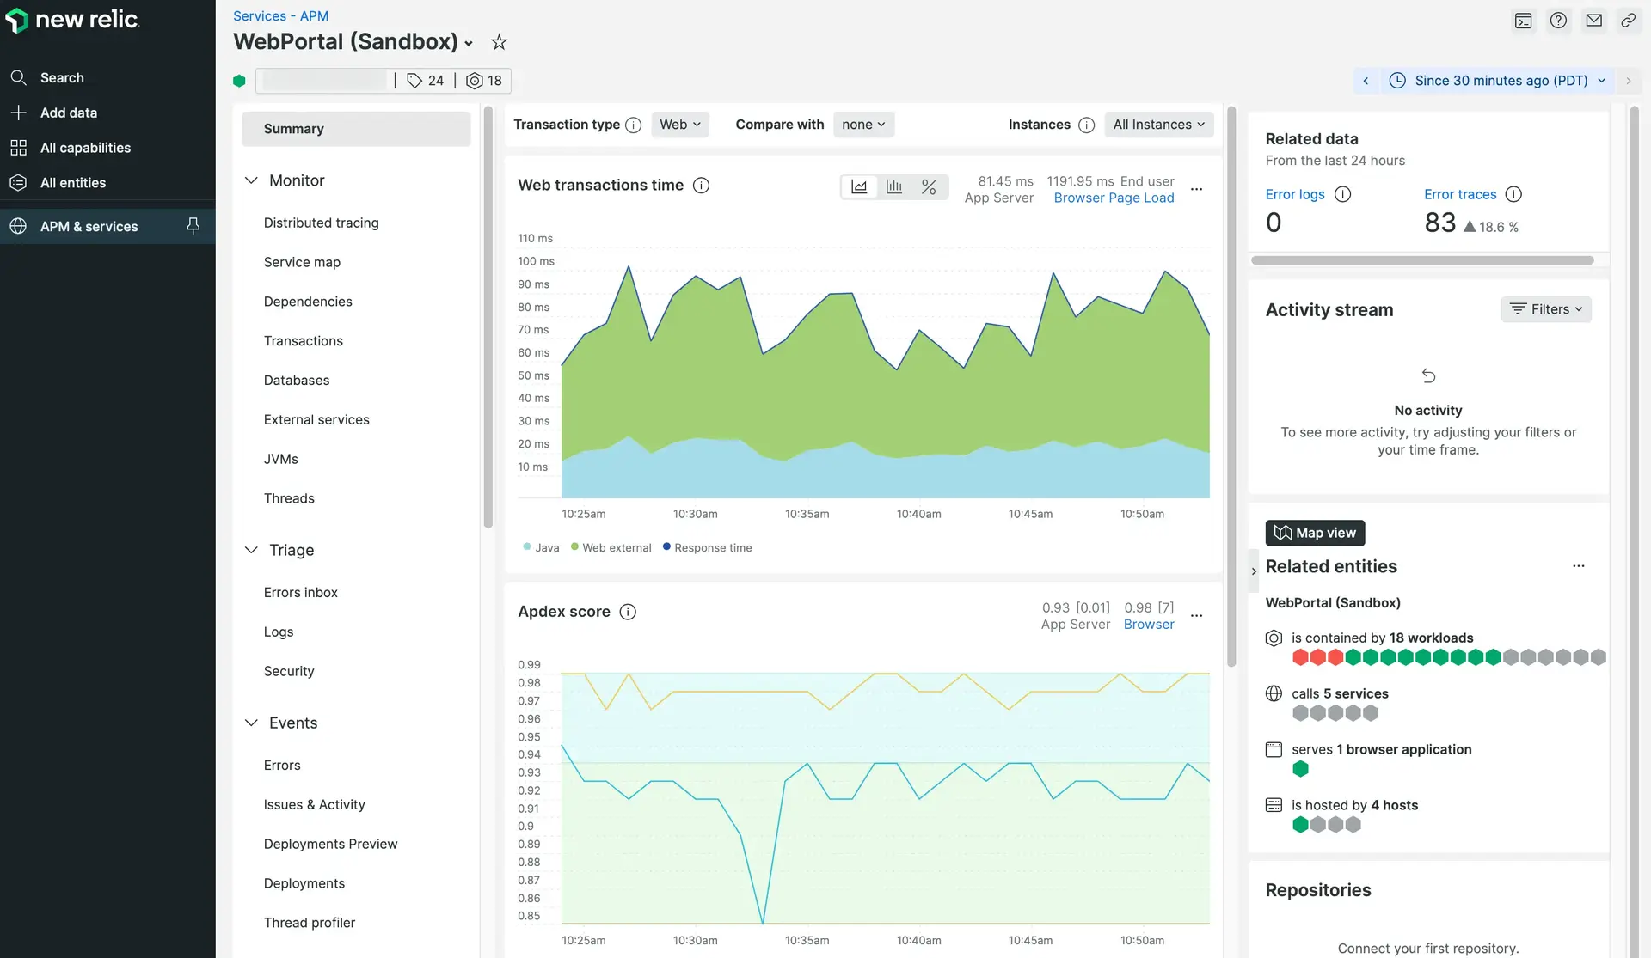Open the All Instances dropdown
This screenshot has width=1651, height=958.
pyautogui.click(x=1158, y=125)
